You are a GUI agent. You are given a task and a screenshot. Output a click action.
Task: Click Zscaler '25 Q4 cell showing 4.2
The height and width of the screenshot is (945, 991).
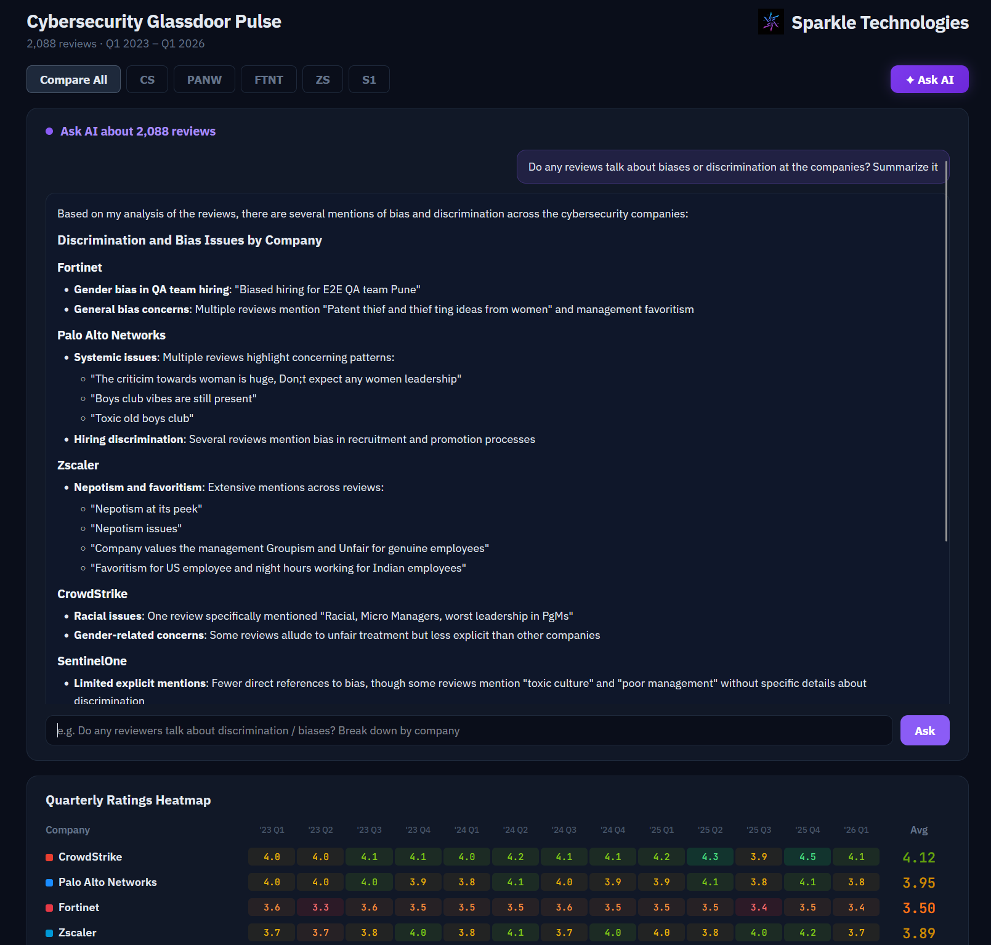(x=807, y=933)
